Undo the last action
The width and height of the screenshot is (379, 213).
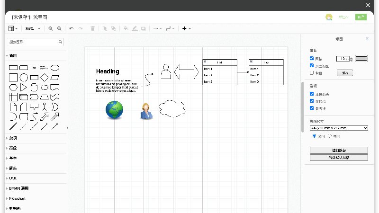coord(72,28)
